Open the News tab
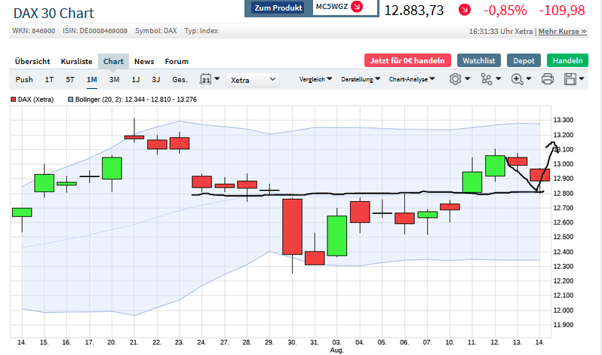This screenshot has width=602, height=355. coord(144,61)
